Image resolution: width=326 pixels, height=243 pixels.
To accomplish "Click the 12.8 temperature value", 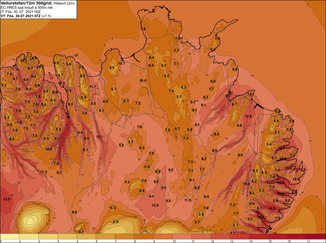I will [x=248, y=116].
